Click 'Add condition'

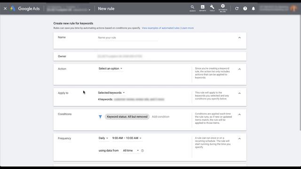[160, 117]
